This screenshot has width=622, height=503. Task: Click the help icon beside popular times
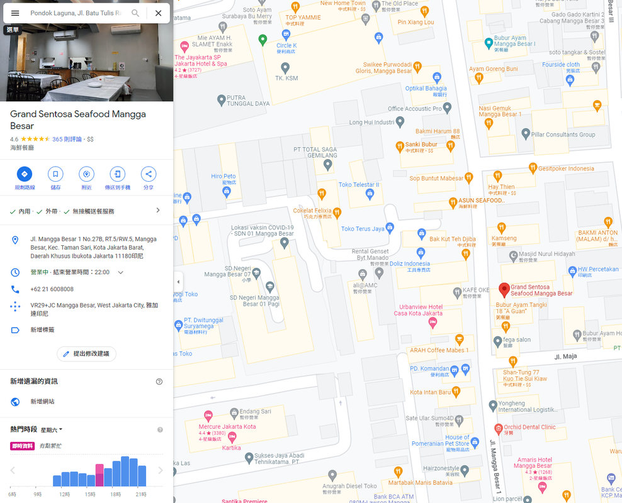[x=160, y=429]
